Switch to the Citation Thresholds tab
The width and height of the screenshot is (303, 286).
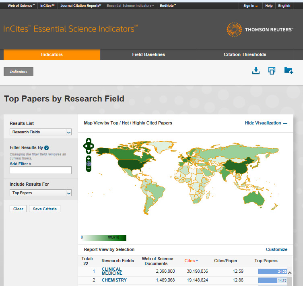pos(245,54)
